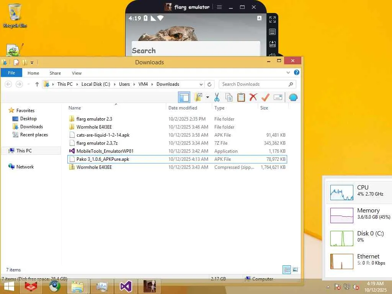Image resolution: width=392 pixels, height=294 pixels.
Task: Click the Paste clipboard icon
Action: tap(241, 97)
